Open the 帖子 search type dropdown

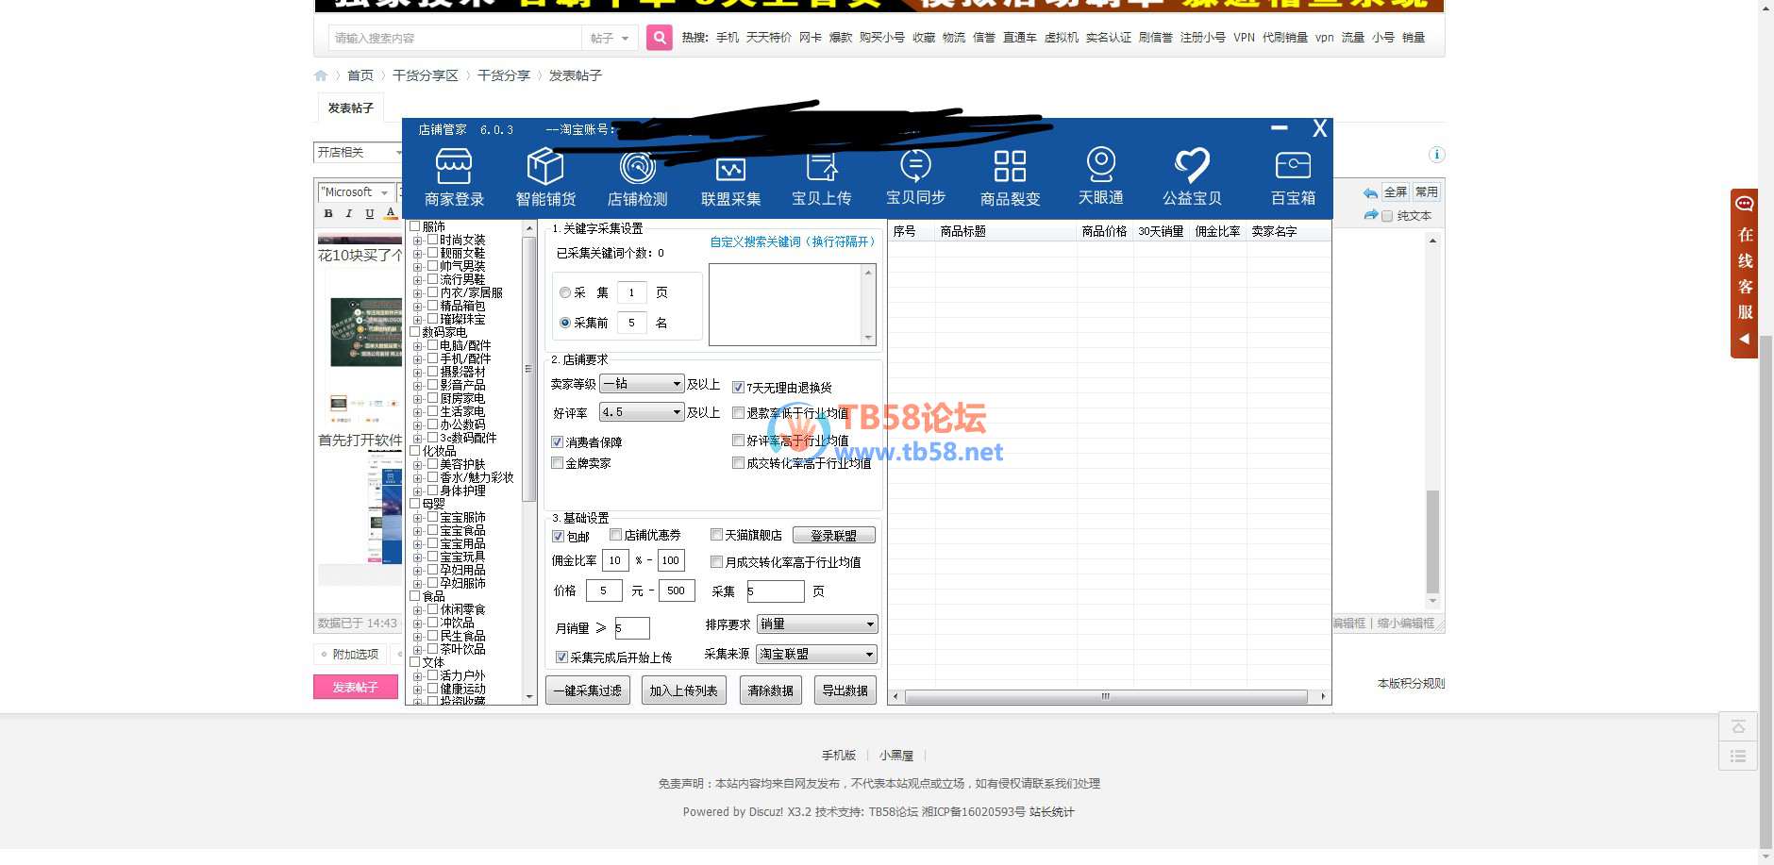point(610,38)
